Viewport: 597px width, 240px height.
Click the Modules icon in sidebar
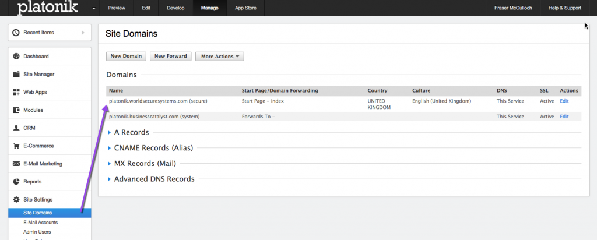(x=16, y=110)
